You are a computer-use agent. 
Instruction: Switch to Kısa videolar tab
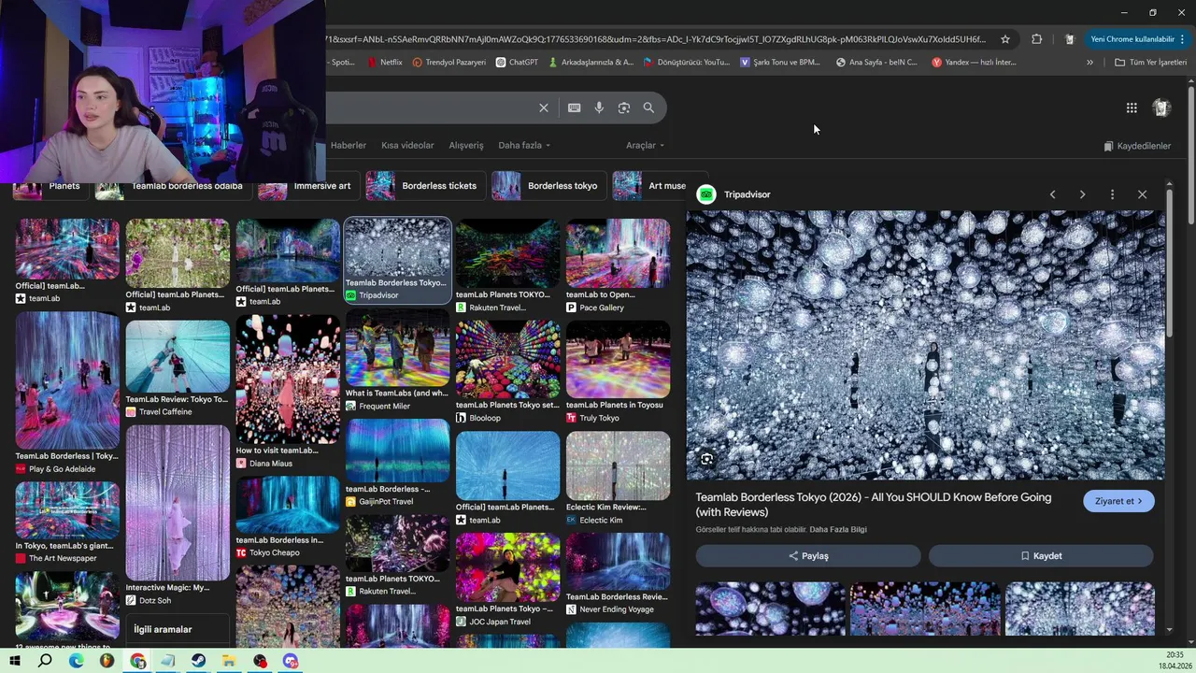tap(407, 146)
